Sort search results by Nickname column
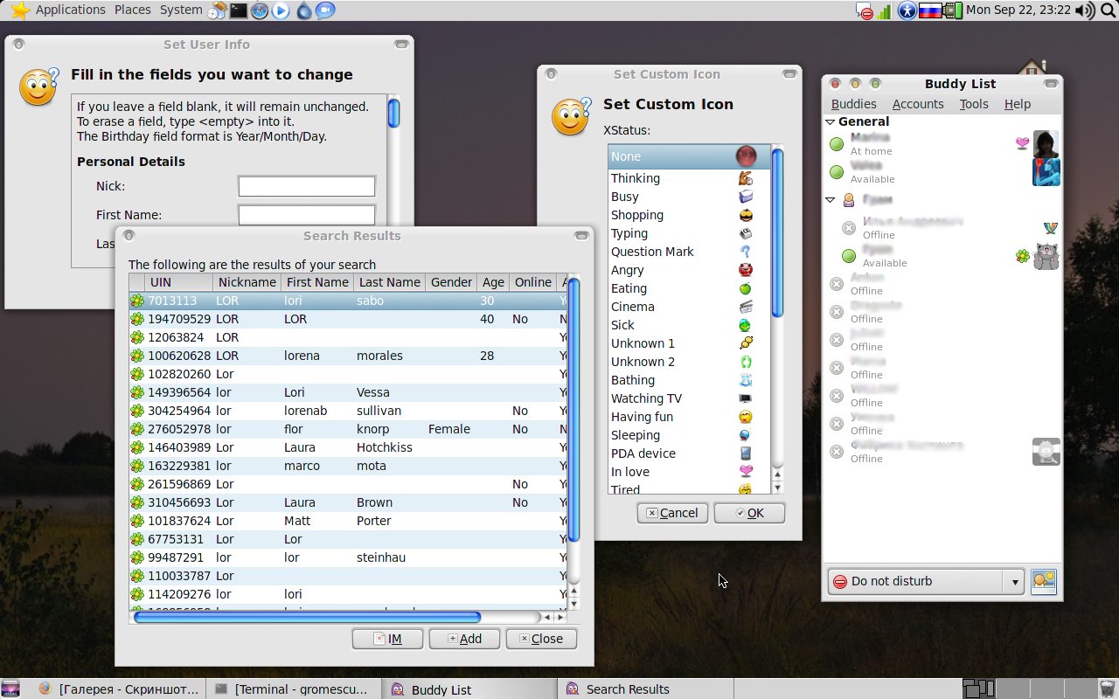This screenshot has height=699, width=1119. point(247,282)
